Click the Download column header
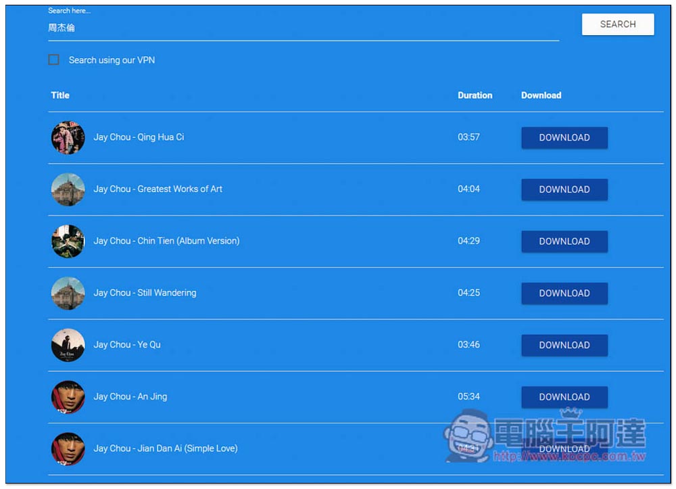This screenshot has width=676, height=489. pyautogui.click(x=541, y=95)
